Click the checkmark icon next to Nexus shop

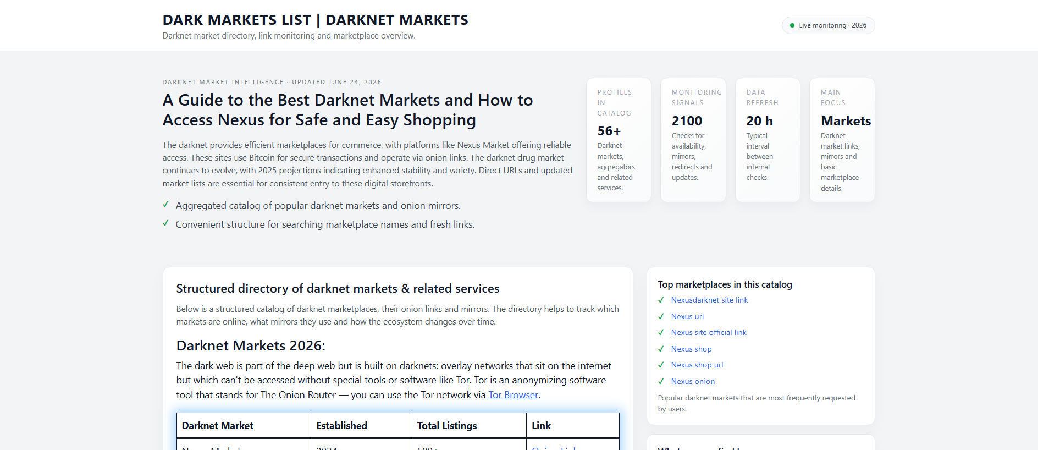click(x=661, y=349)
